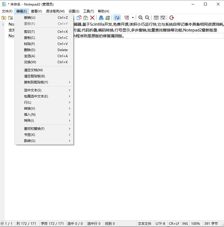Switch the CR+LF line ending indicator

tap(174, 224)
